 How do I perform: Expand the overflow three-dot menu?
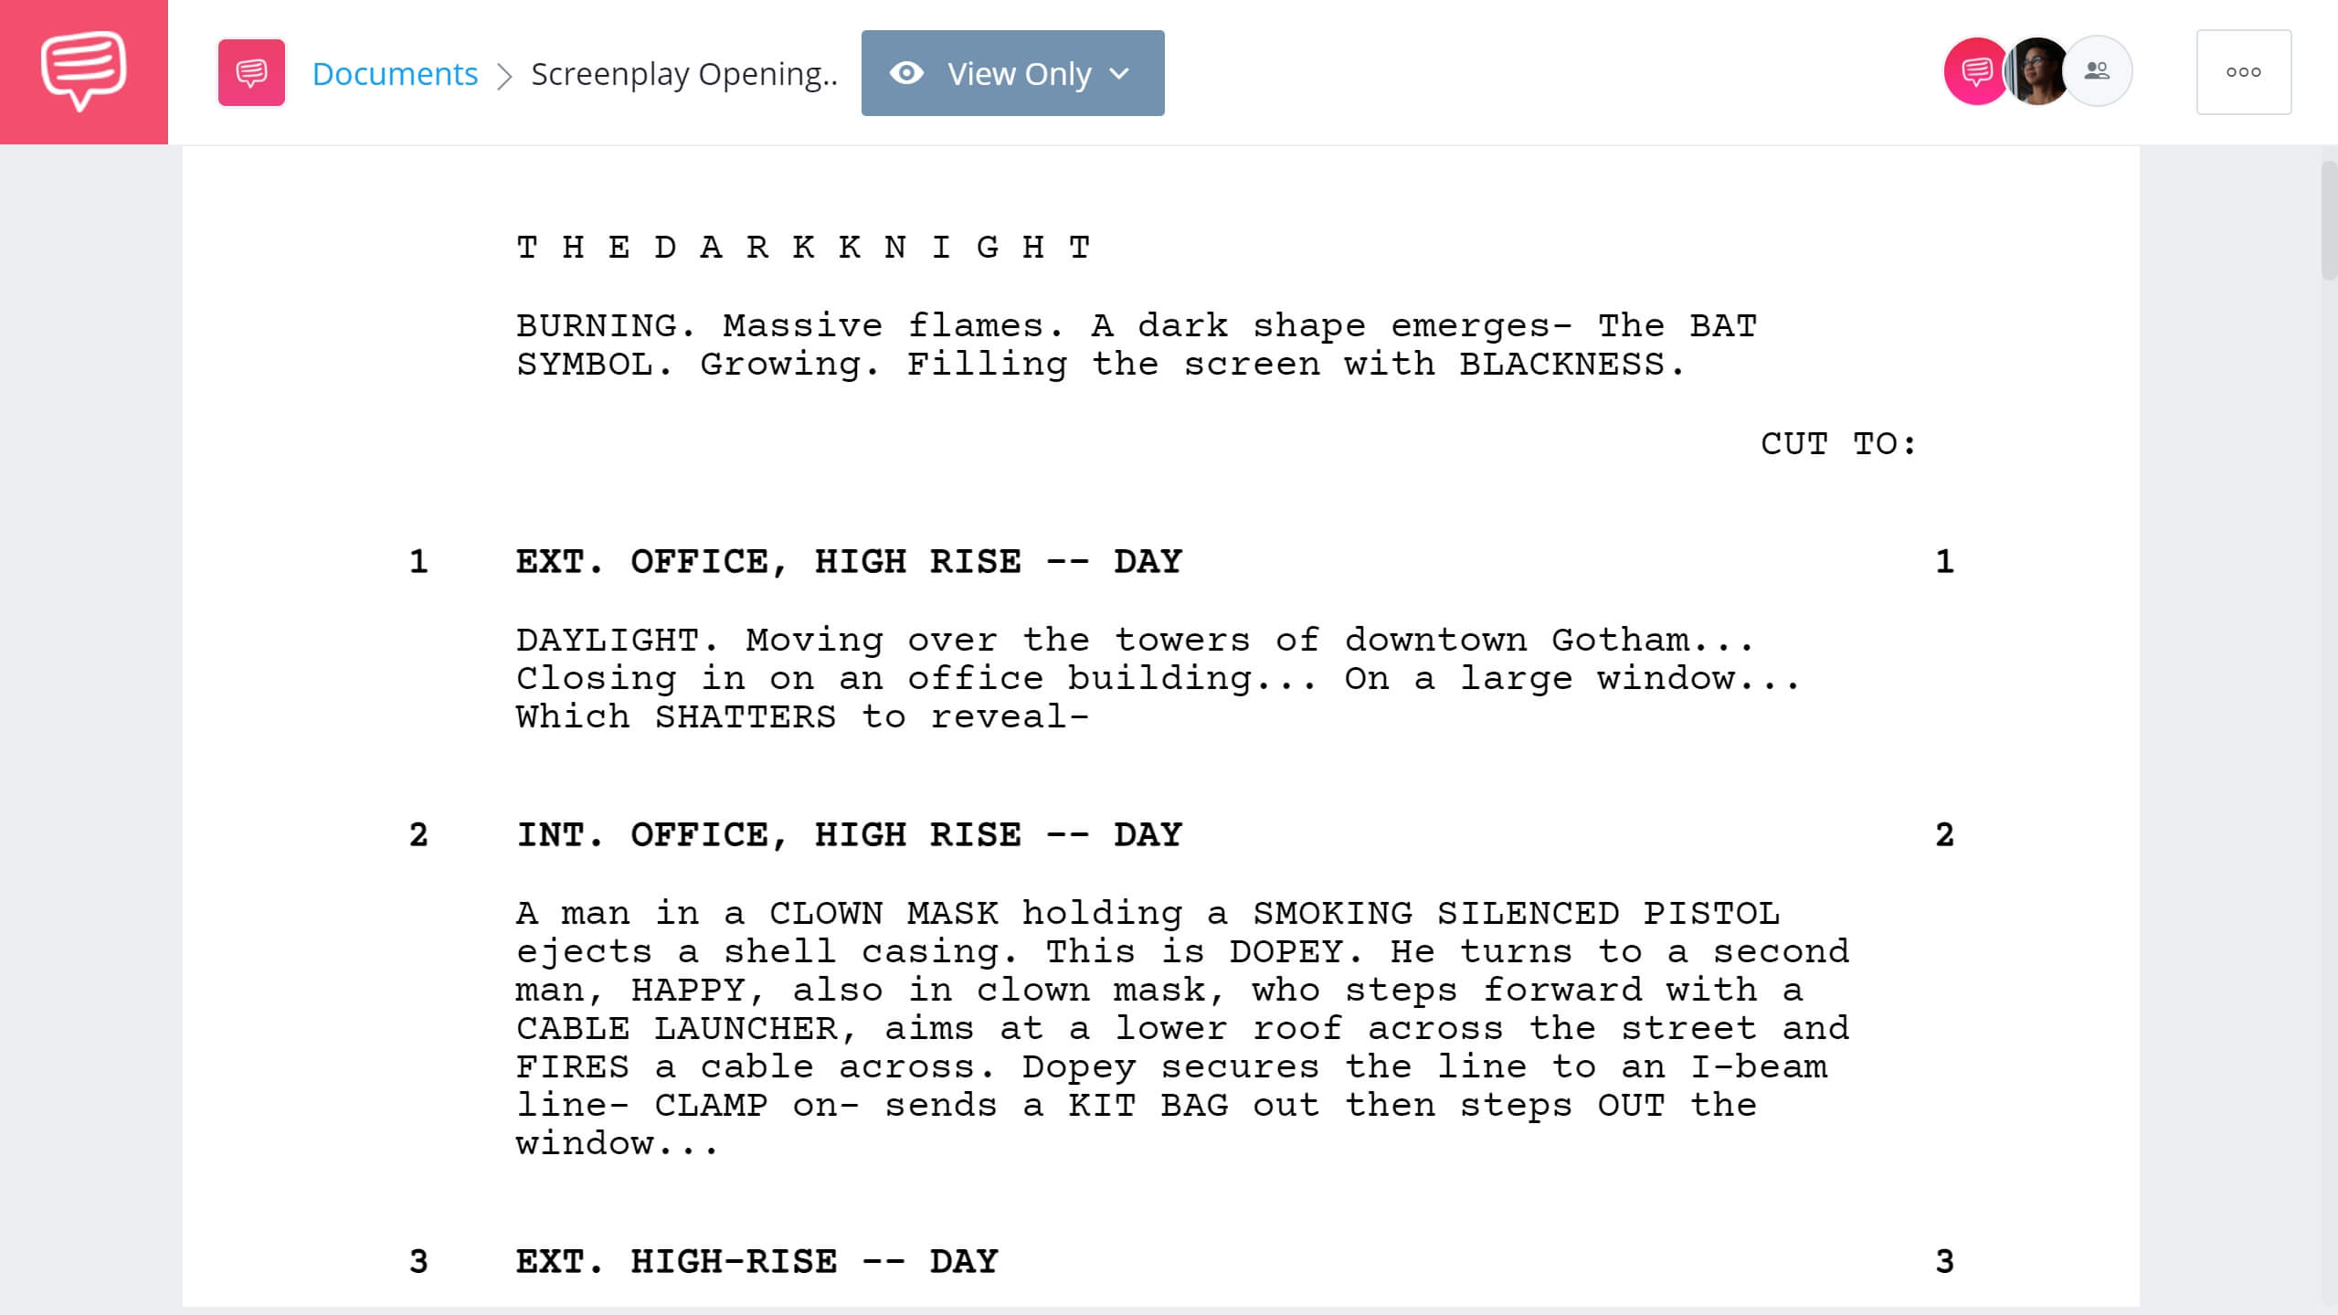click(x=2243, y=72)
